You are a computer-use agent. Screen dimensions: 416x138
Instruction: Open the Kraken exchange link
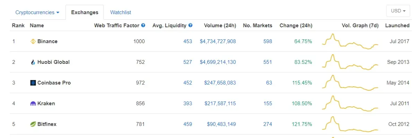click(46, 103)
